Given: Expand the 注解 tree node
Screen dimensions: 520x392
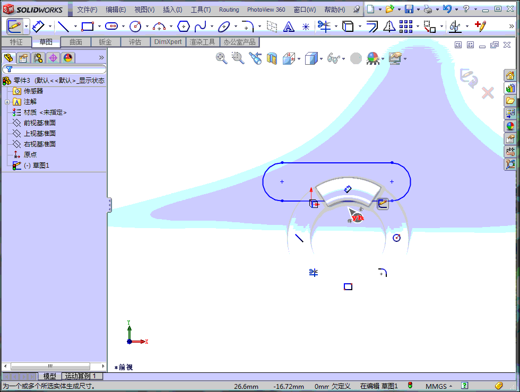Looking at the screenshot, I should [7, 102].
